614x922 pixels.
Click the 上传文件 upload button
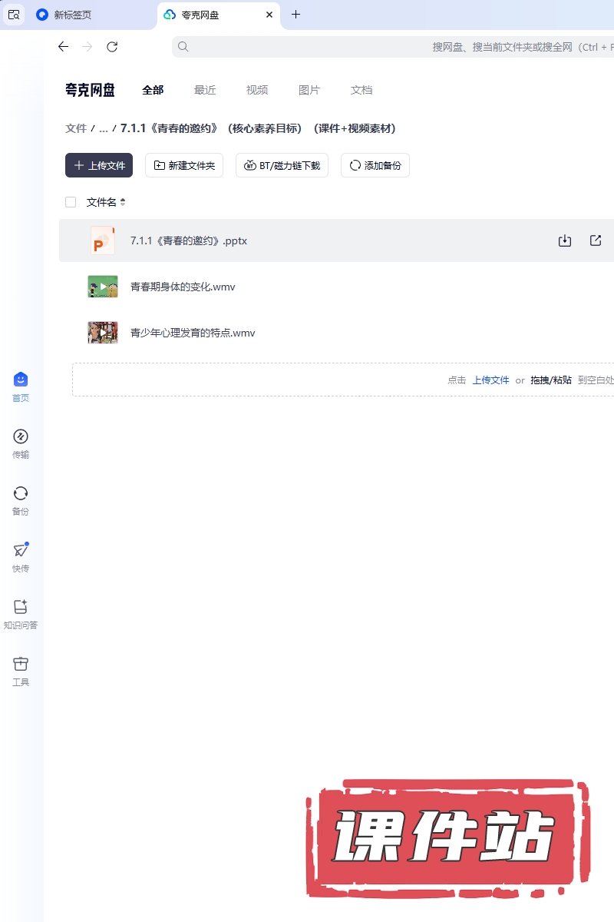(99, 165)
